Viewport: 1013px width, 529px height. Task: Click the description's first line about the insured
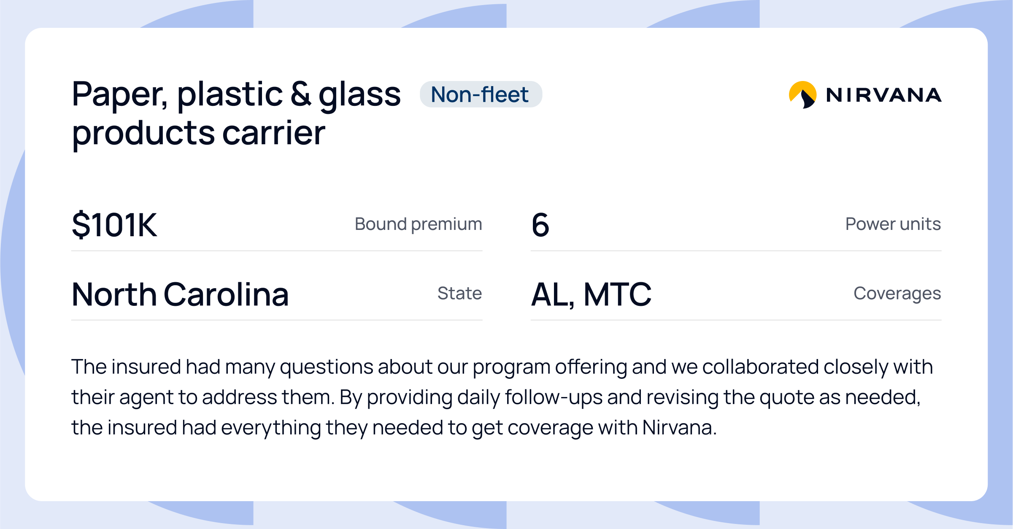pyautogui.click(x=502, y=367)
